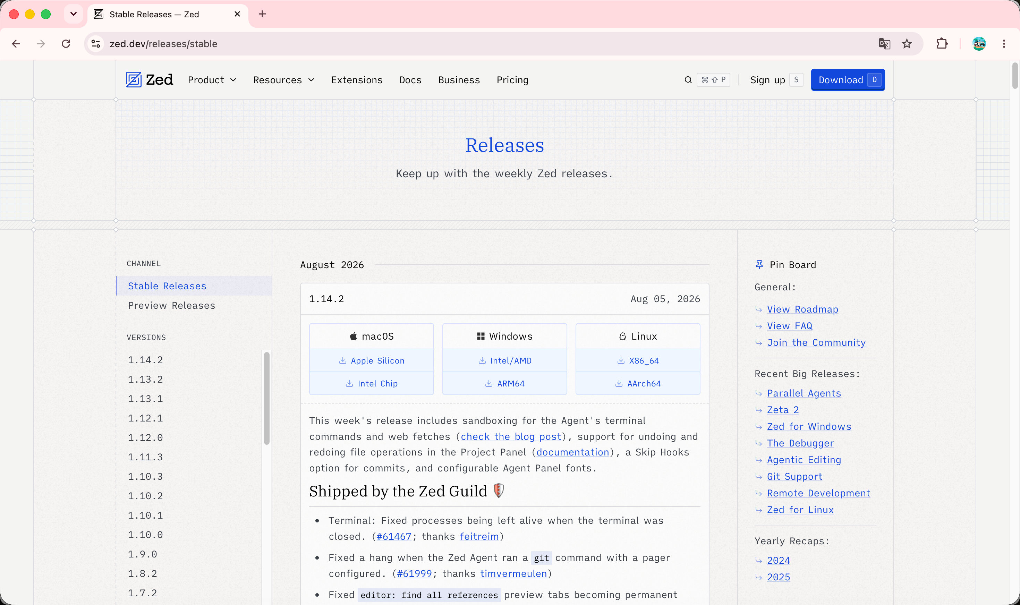
Task: Open the View FAQ link
Action: click(x=790, y=326)
